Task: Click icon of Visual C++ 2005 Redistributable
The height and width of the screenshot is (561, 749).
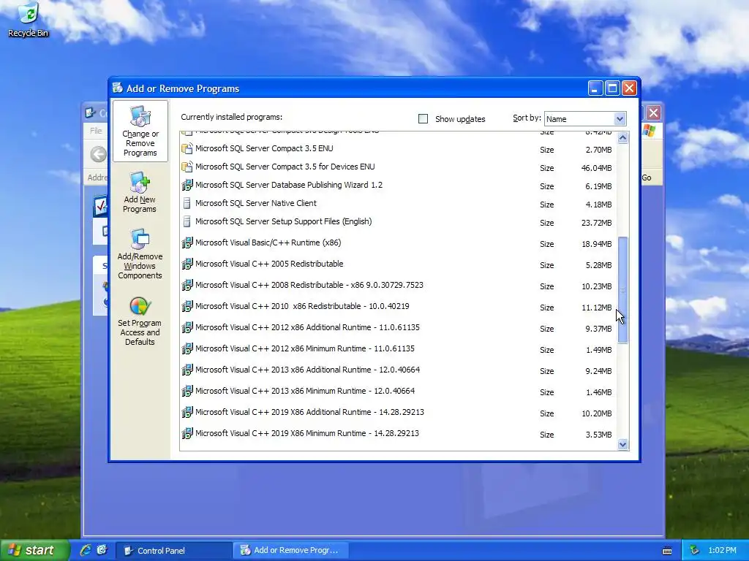Action: click(x=187, y=264)
